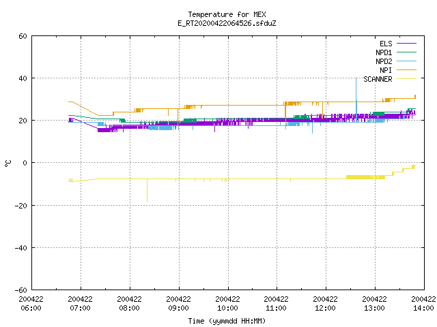Click the °C y-axis unit label
This screenshot has height=327, width=437.
[8, 163]
